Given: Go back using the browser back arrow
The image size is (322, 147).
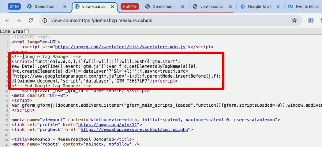Looking at the screenshot, I should [x=8, y=20].
